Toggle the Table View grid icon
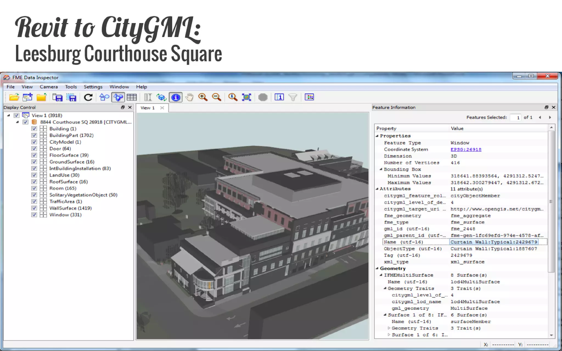This screenshot has height=351, width=562. click(132, 97)
